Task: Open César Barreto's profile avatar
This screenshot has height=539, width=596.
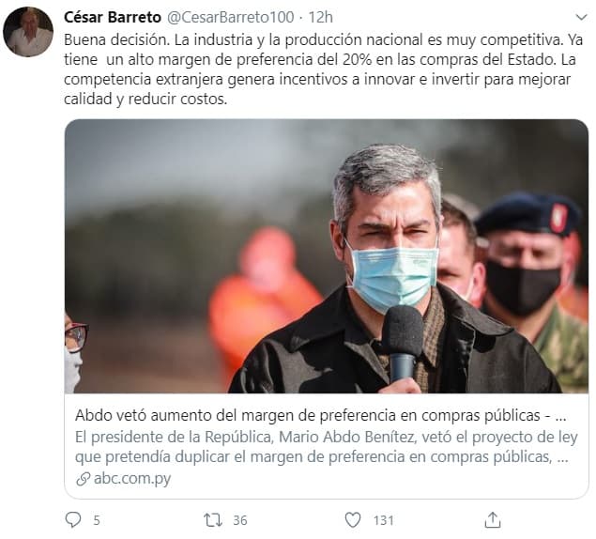Action: (x=28, y=32)
